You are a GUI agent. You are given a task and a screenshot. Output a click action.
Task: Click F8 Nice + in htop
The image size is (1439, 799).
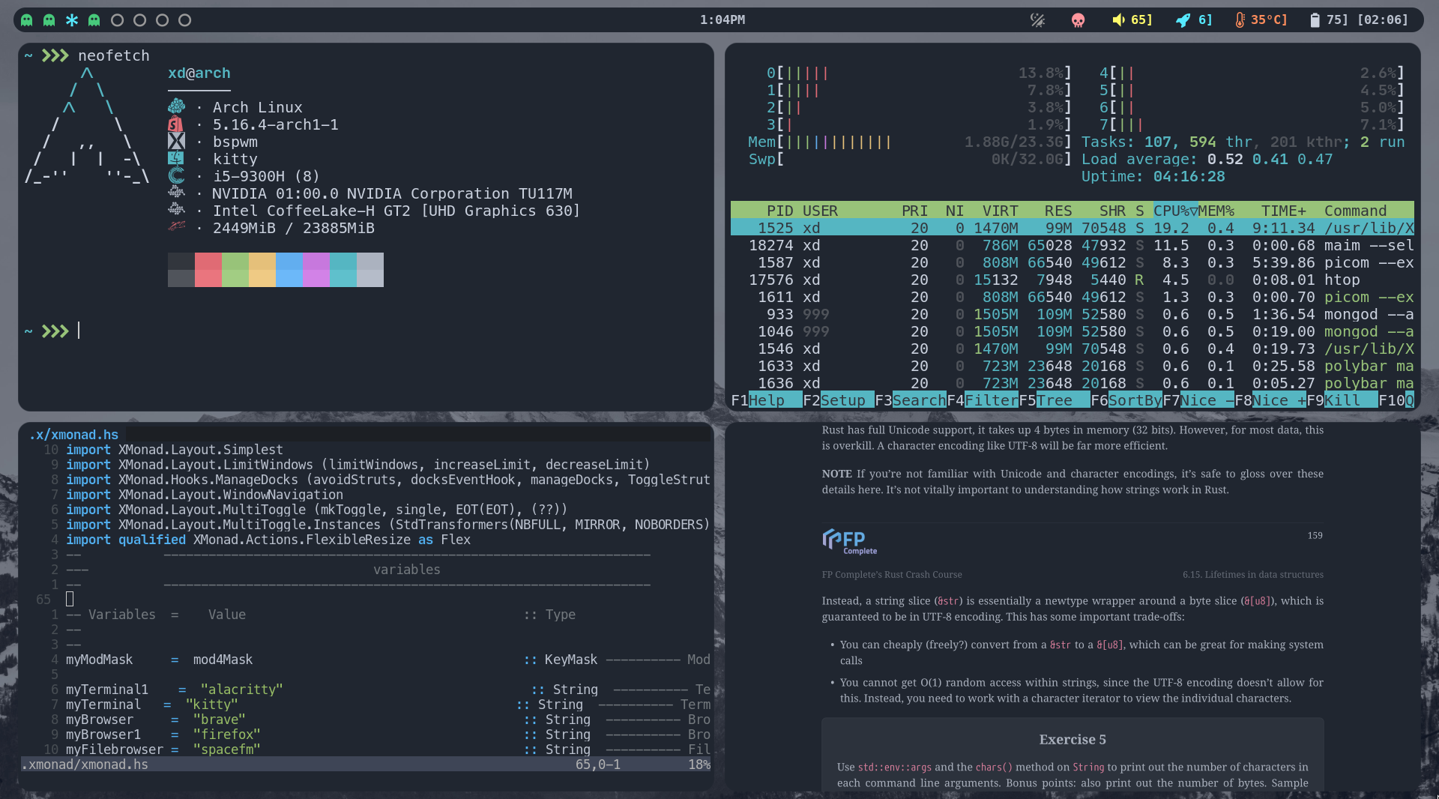click(x=1270, y=400)
